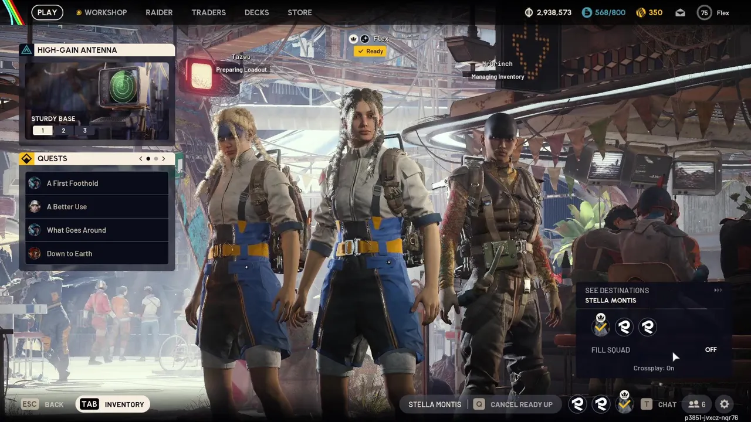This screenshot has width=751, height=422.
Task: Click the T key icon
Action: [x=647, y=404]
